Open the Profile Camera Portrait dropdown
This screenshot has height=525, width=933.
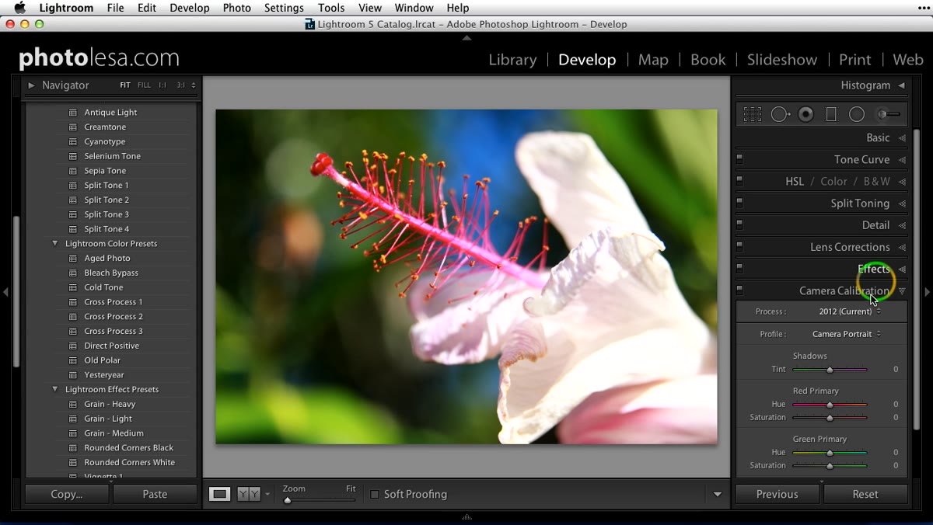pos(847,334)
